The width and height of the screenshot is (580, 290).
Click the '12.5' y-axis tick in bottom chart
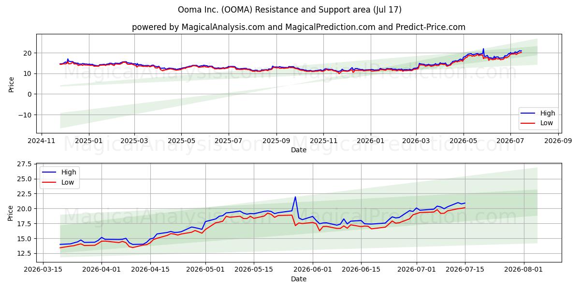pyautogui.click(x=26, y=253)
